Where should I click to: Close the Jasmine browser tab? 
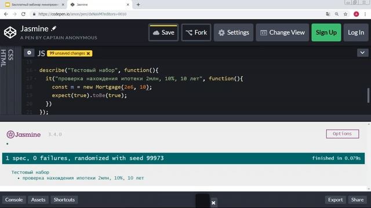pos(128,5)
